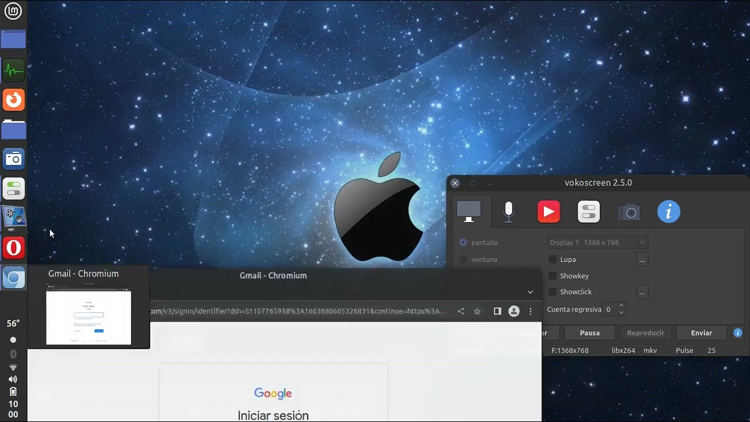Enable the Showkey checkbox

(553, 275)
